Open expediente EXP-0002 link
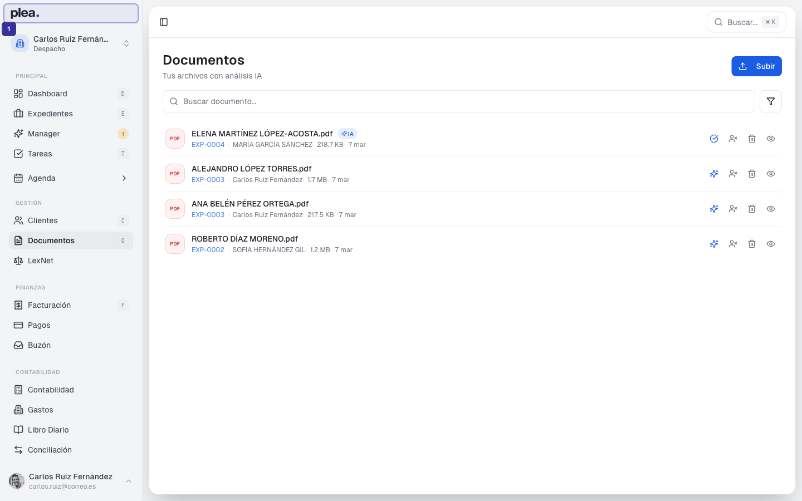The width and height of the screenshot is (802, 501). click(x=208, y=249)
